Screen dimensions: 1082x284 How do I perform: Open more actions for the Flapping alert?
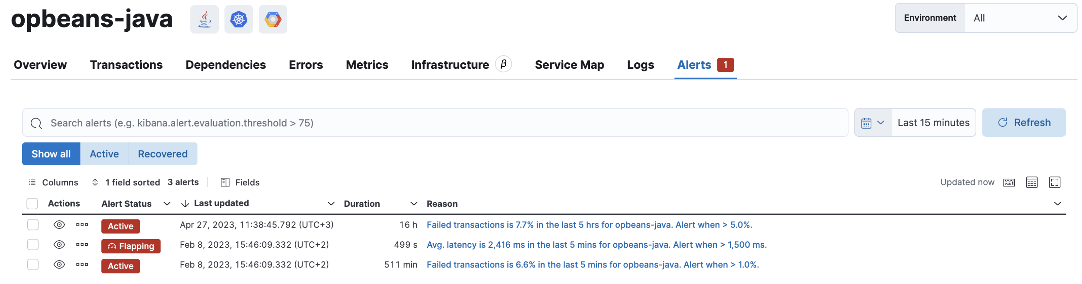[82, 245]
